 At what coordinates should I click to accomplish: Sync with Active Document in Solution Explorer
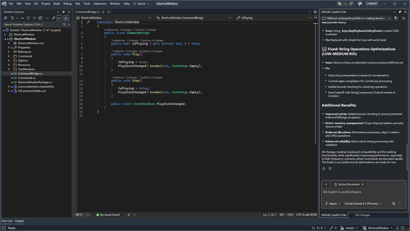click(x=23, y=18)
